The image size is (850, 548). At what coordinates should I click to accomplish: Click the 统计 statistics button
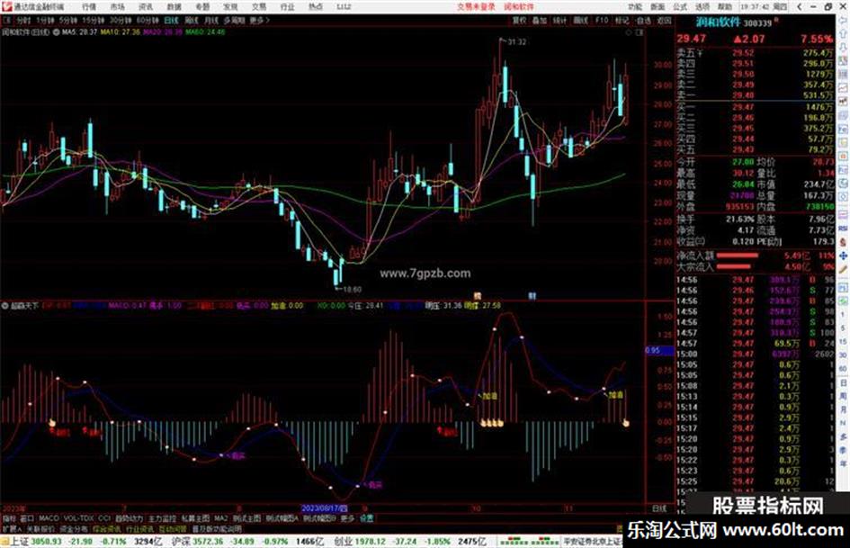(x=560, y=20)
